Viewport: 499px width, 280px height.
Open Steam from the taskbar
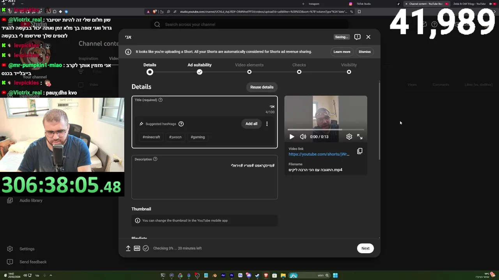coord(257,275)
